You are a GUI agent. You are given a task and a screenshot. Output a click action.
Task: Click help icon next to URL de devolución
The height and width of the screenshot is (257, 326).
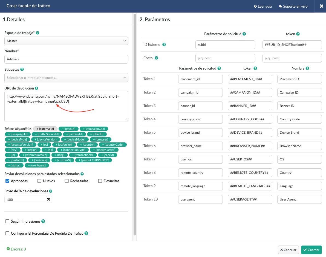36,88
